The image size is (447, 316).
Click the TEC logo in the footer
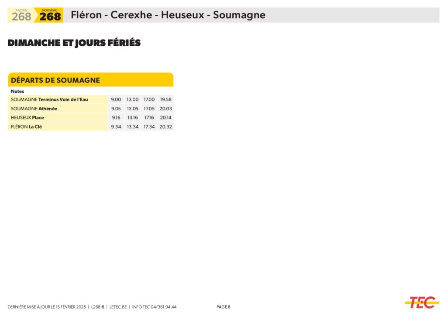[x=422, y=302]
